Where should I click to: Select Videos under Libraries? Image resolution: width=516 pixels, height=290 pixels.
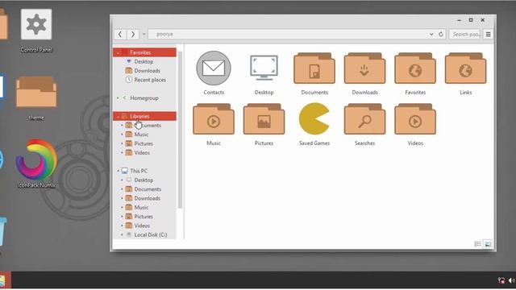point(142,152)
